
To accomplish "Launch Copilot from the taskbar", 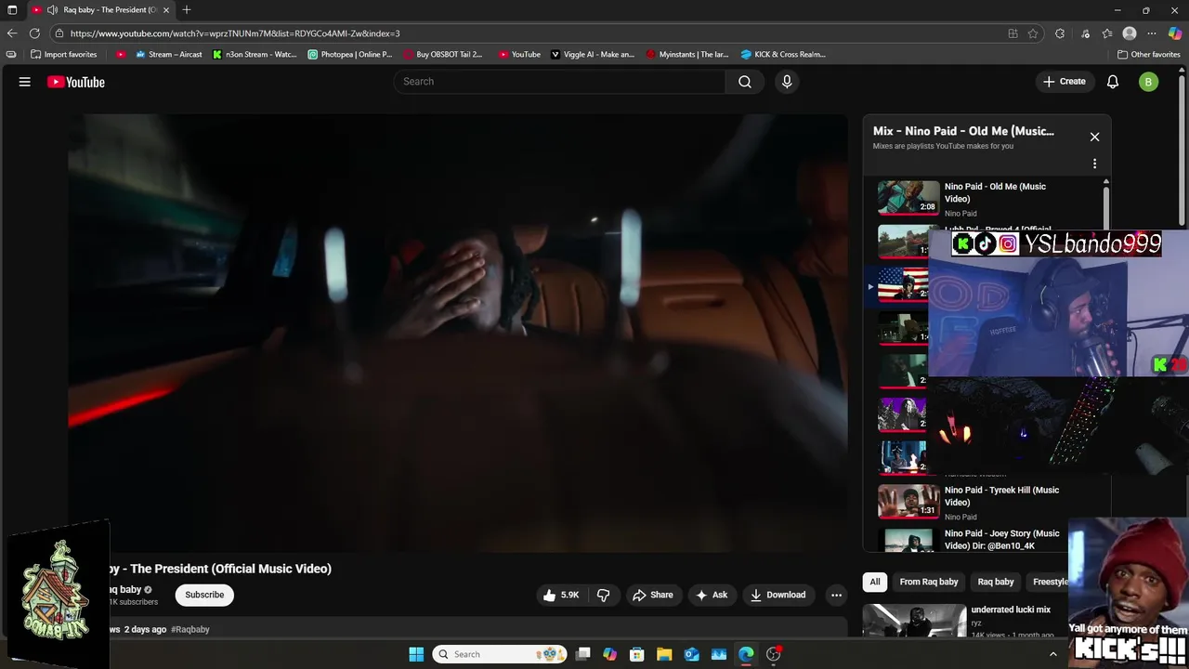I will [x=609, y=654].
